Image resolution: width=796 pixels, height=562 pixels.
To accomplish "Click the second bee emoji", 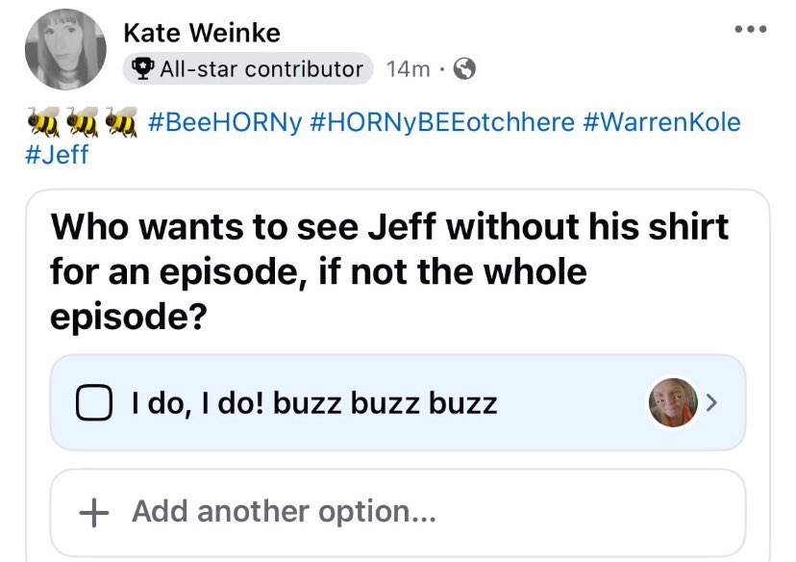I will (x=83, y=122).
